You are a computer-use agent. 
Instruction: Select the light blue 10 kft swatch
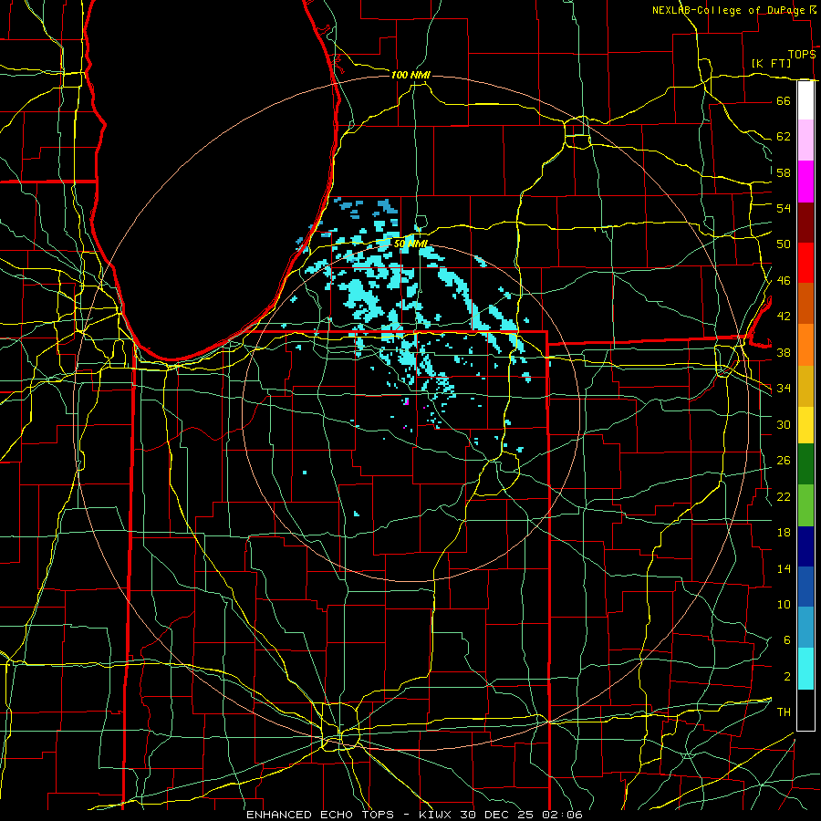click(x=805, y=628)
